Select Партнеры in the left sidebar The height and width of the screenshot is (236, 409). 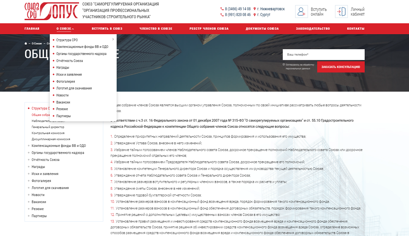point(39,216)
